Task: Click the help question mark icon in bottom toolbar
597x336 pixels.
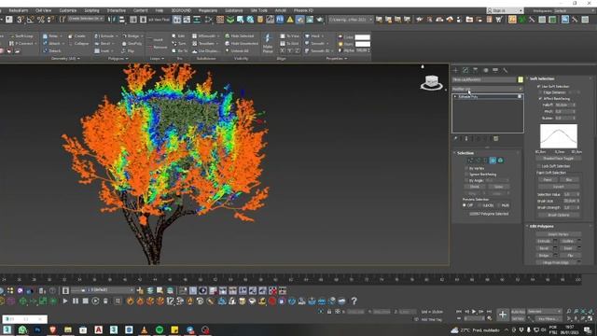Action: (x=354, y=301)
